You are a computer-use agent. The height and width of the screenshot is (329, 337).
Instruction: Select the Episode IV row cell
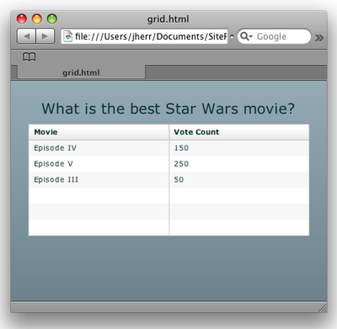pos(99,148)
